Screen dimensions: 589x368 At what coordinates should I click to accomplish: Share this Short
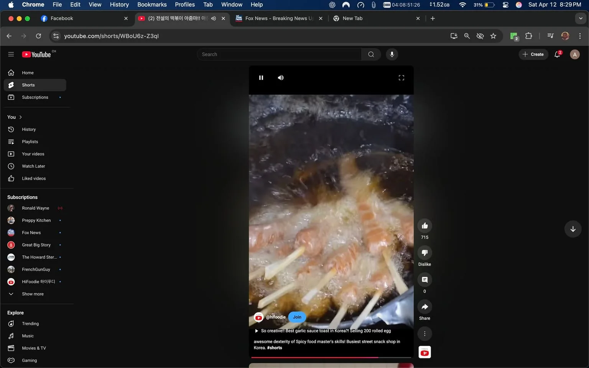[424, 307]
